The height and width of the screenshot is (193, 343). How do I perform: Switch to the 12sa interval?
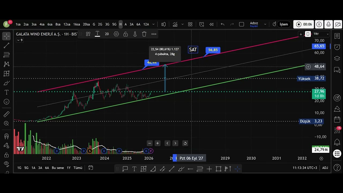pos(67,24)
